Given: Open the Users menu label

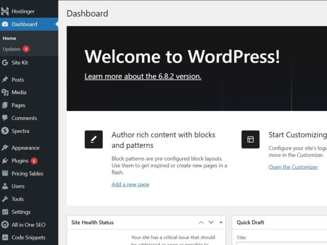Looking at the screenshot, I should [18, 186].
